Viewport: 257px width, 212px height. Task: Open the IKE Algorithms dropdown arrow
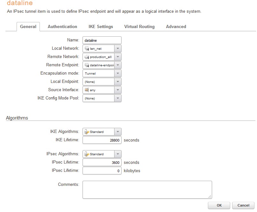[118, 132]
